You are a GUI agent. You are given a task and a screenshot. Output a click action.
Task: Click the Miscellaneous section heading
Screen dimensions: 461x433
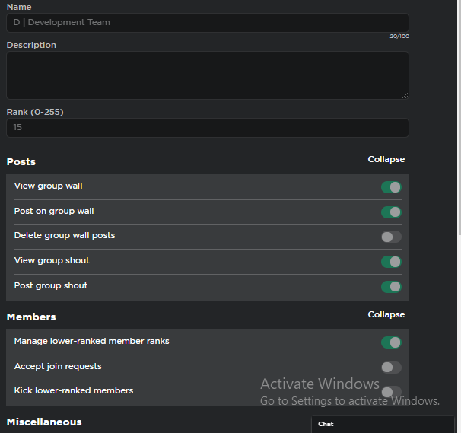click(44, 422)
